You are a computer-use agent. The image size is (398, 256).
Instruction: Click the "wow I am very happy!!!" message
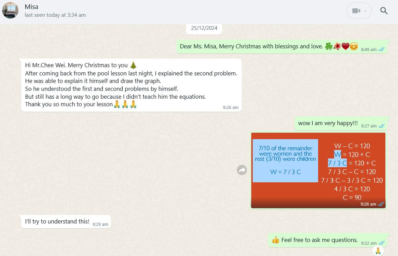328,123
